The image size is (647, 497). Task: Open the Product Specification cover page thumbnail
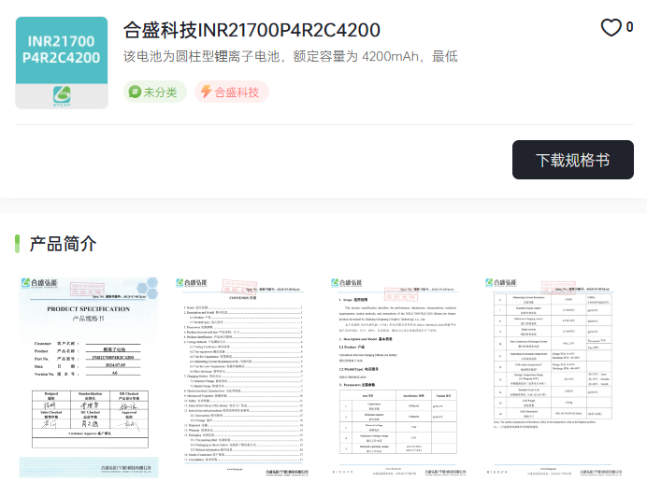(89, 377)
